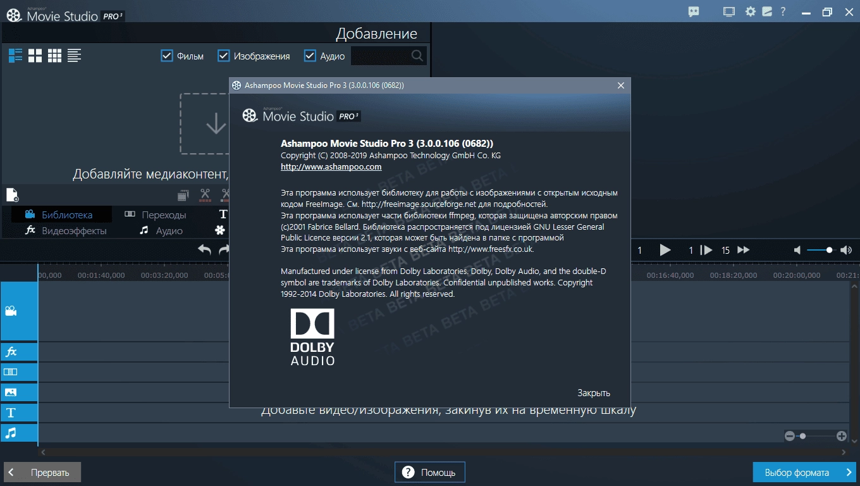
Task: Open settings via the gear icon
Action: coord(751,11)
